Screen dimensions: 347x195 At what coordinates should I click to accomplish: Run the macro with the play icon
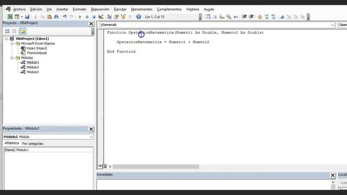80,17
